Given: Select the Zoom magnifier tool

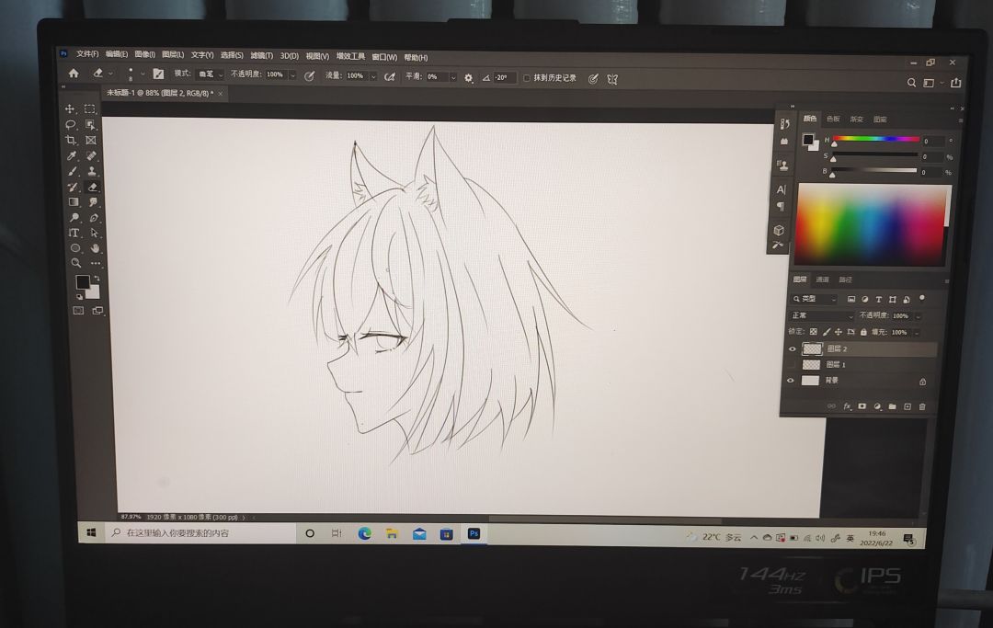Looking at the screenshot, I should [x=75, y=263].
